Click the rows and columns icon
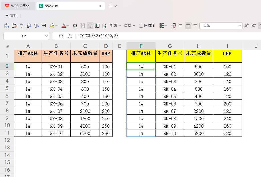Image resolution: width=261 pixels, height=177 pixels. [x=75, y=26]
